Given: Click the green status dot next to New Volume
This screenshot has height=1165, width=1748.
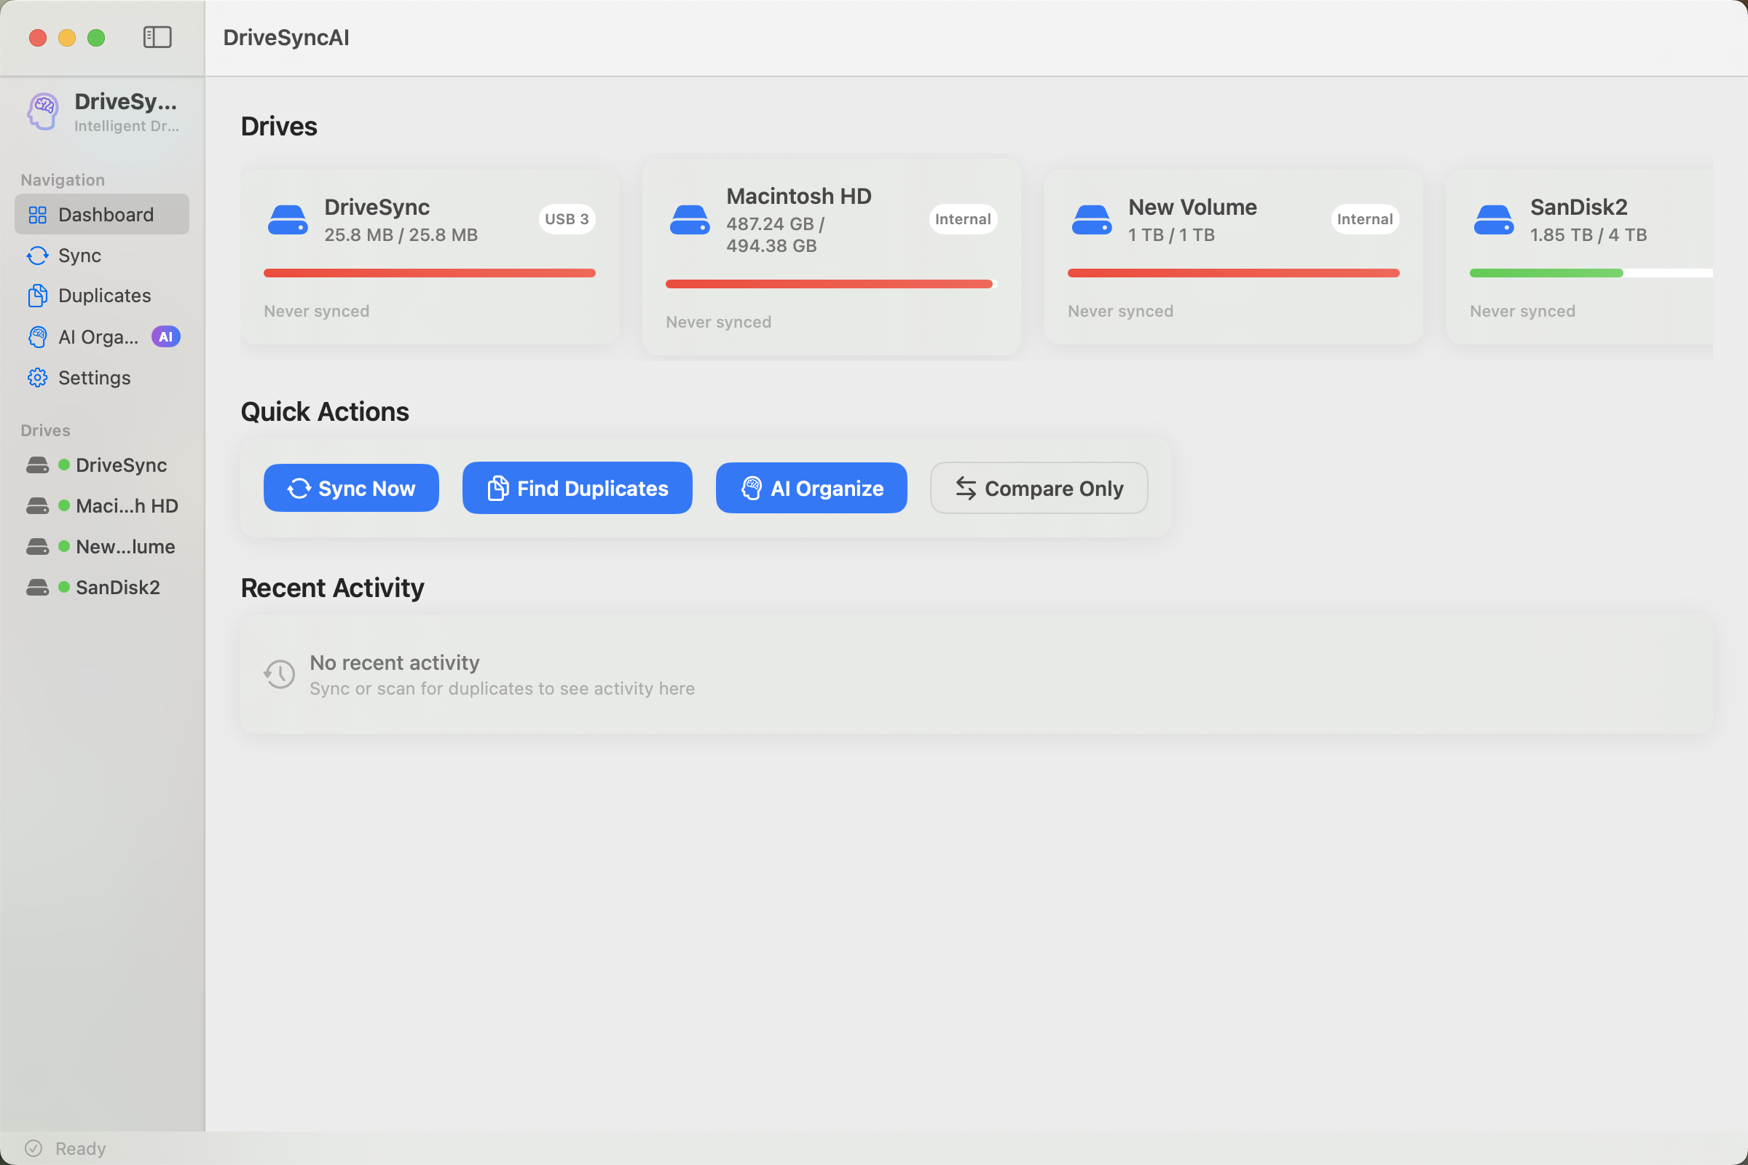Looking at the screenshot, I should [x=63, y=546].
